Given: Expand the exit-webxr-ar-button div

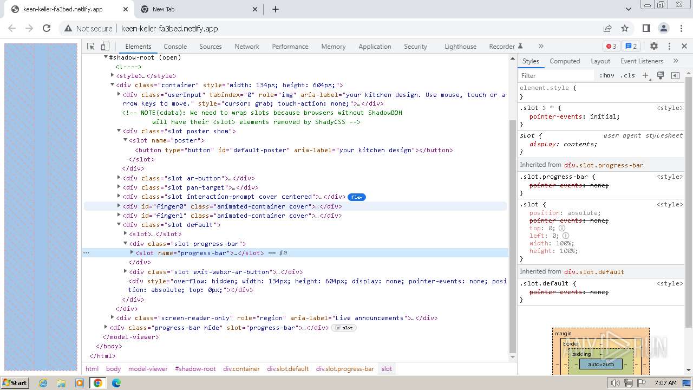Looking at the screenshot, I should (x=126, y=271).
